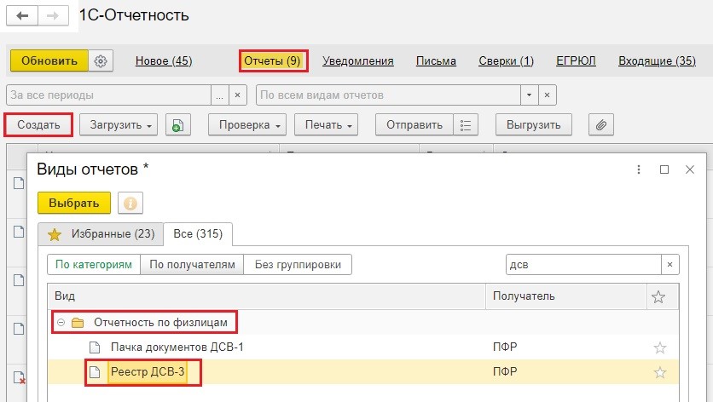Click the document icon of Пачка документов ДСВ-1

coord(95,347)
